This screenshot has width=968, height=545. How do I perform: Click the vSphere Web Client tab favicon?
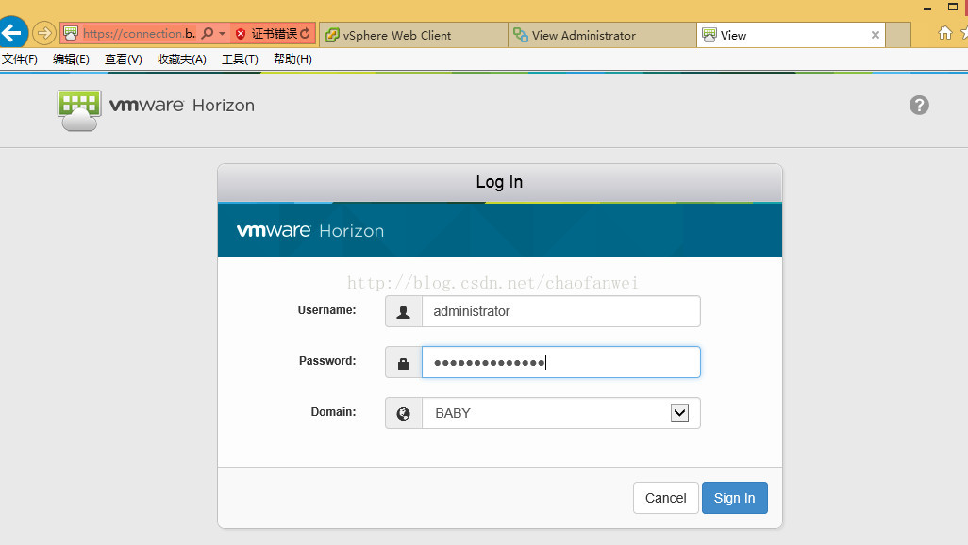pos(332,35)
